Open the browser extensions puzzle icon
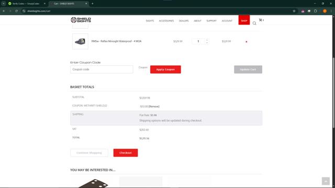Screen dimensions: 335x188 tap(315, 11)
